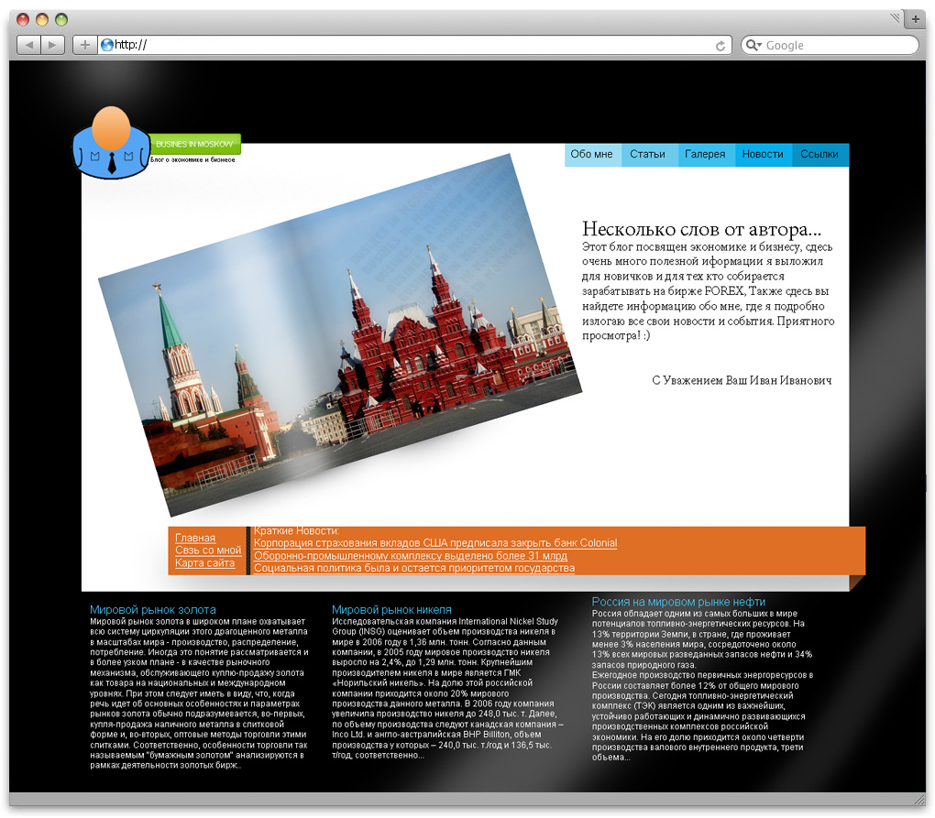The height and width of the screenshot is (818, 935).
Task: Close the window with the red button
Action: [23, 19]
